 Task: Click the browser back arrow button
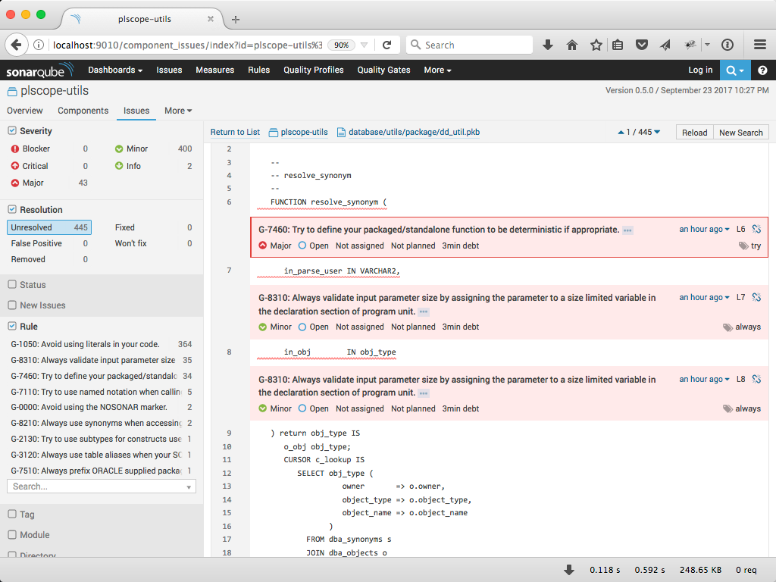[x=17, y=45]
